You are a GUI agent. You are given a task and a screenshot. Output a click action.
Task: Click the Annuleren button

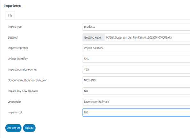13,128
